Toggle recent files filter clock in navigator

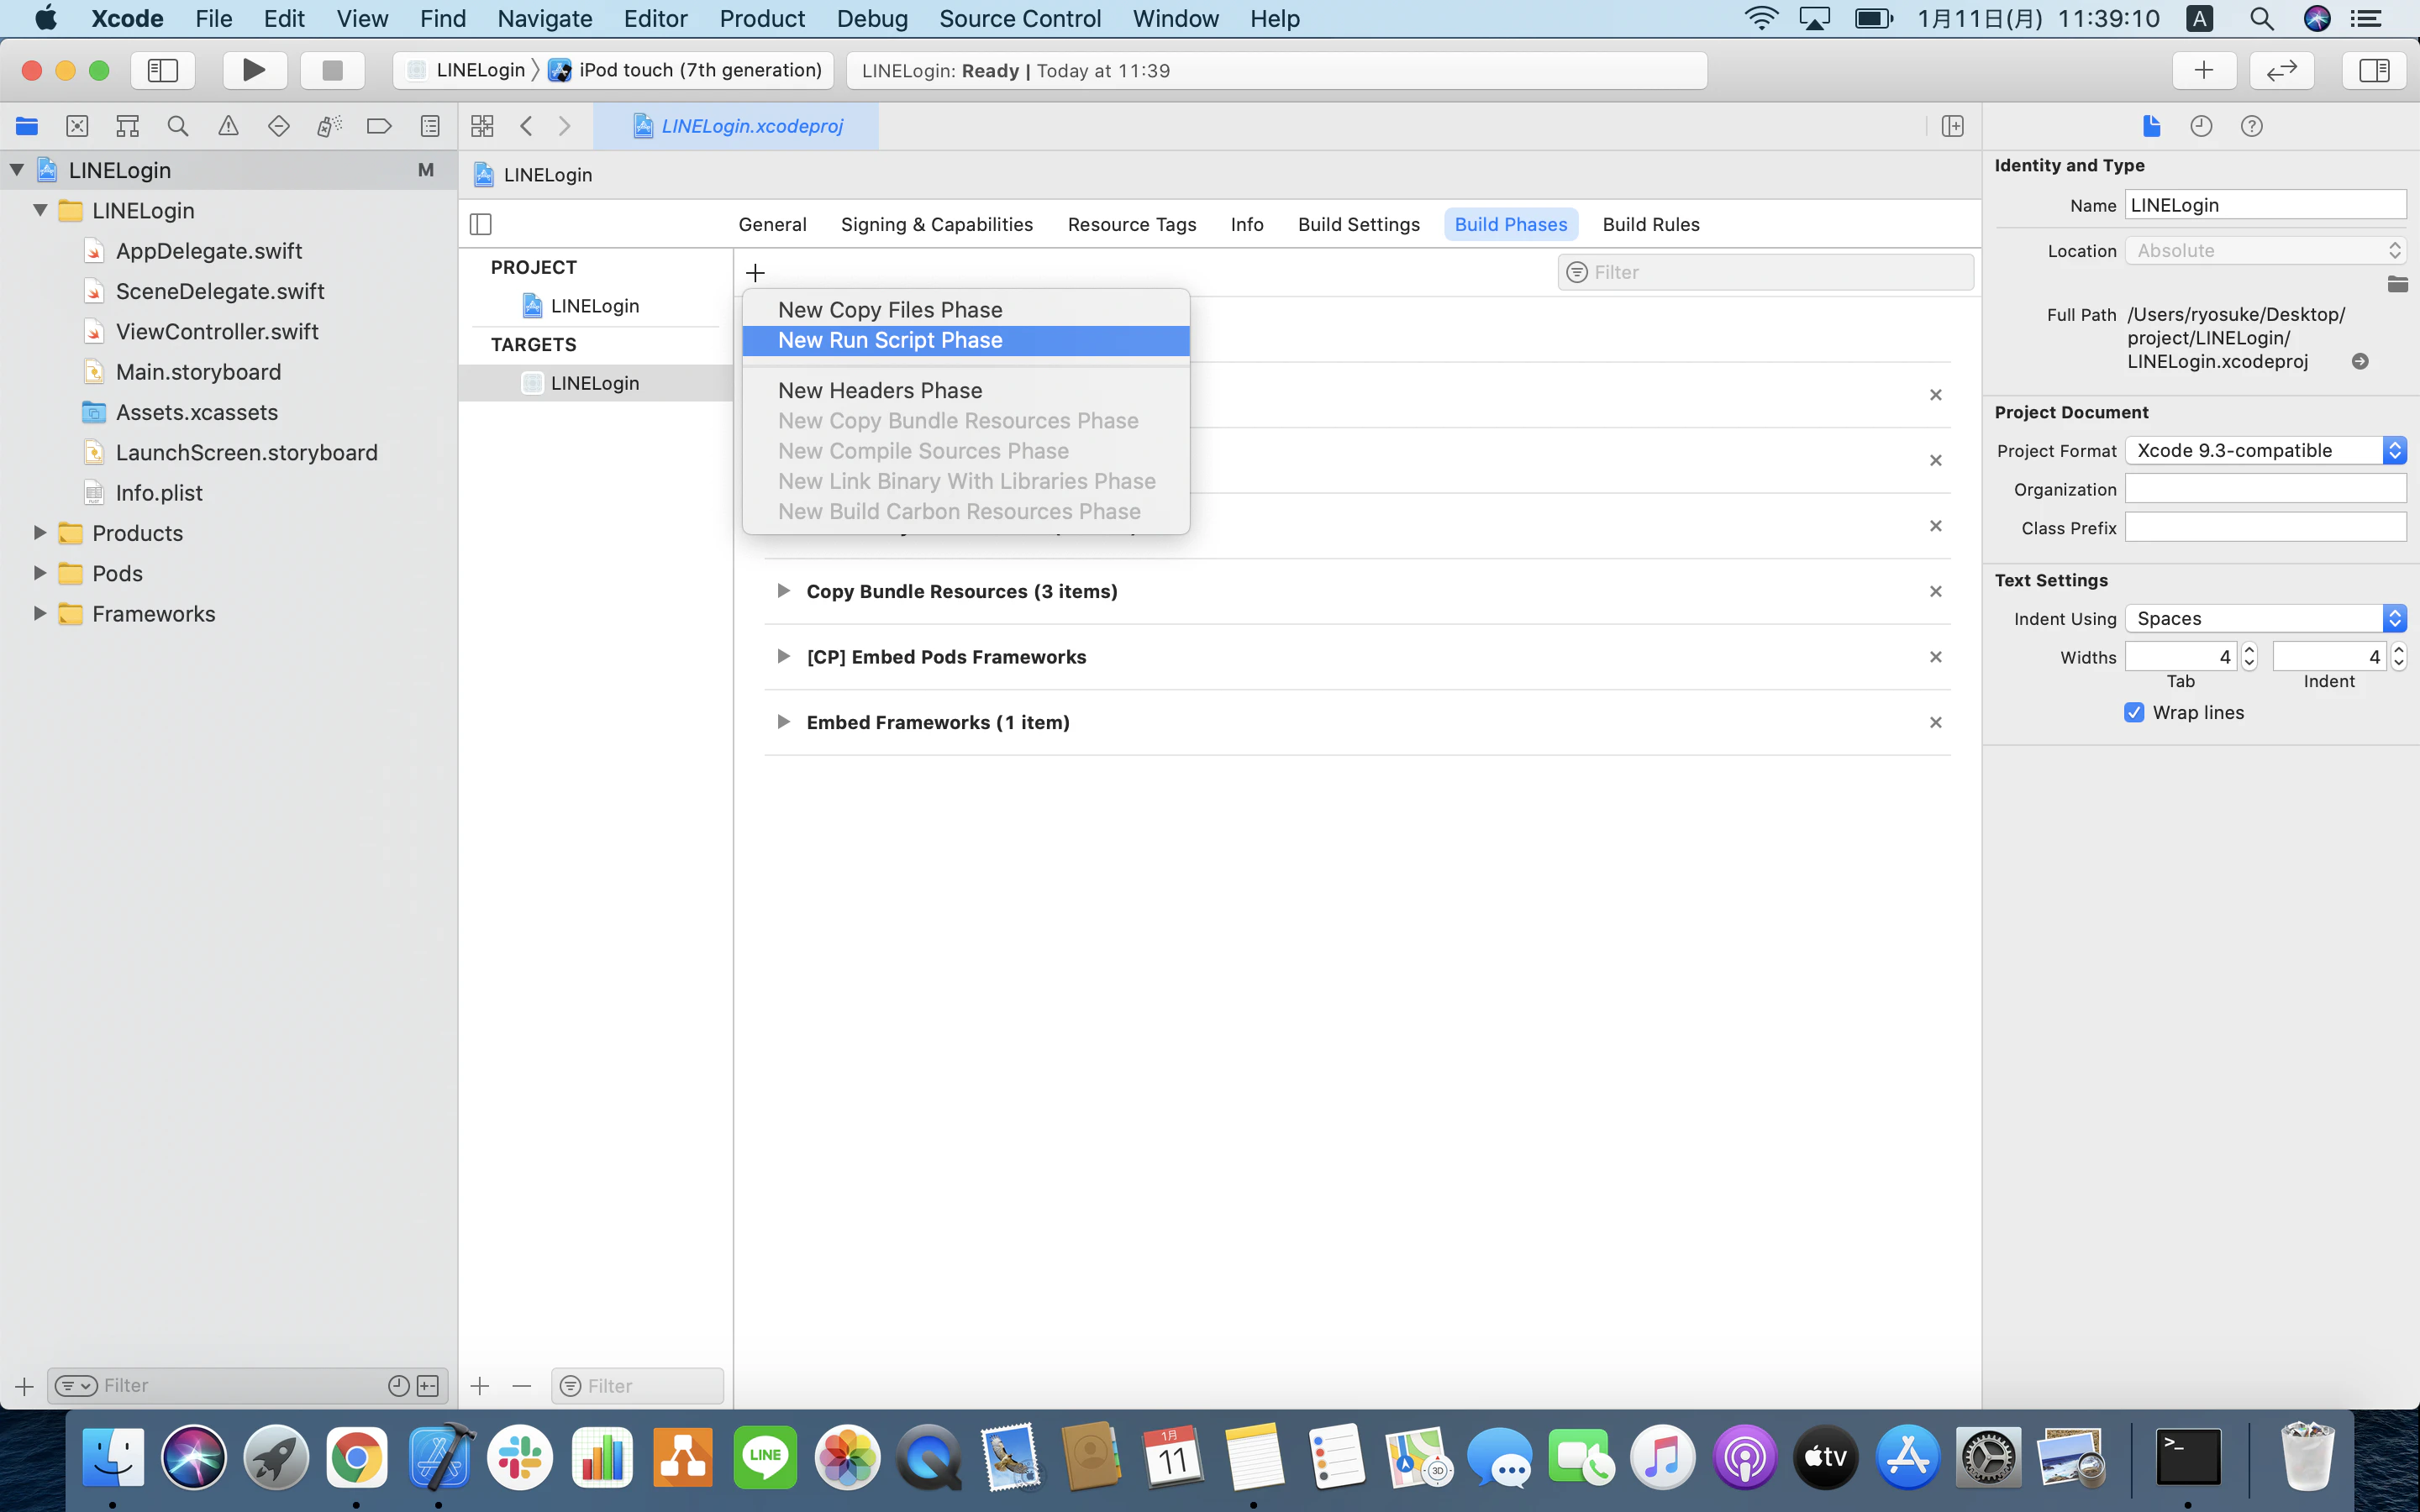pos(398,1385)
